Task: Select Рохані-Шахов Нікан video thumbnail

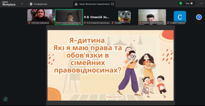Action: [x=152, y=17]
